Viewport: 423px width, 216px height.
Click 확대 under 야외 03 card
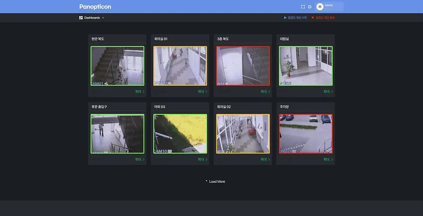(x=203, y=159)
